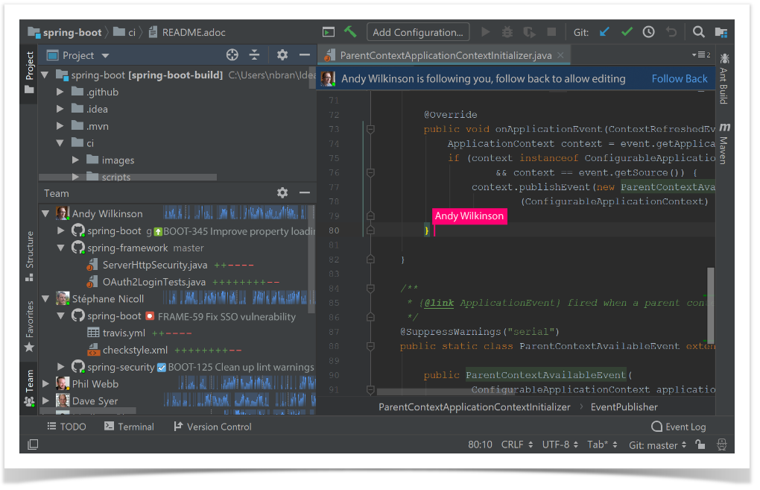Screen dimensions: 760x490
Task: Click Add Configuration button
Action: [418, 32]
